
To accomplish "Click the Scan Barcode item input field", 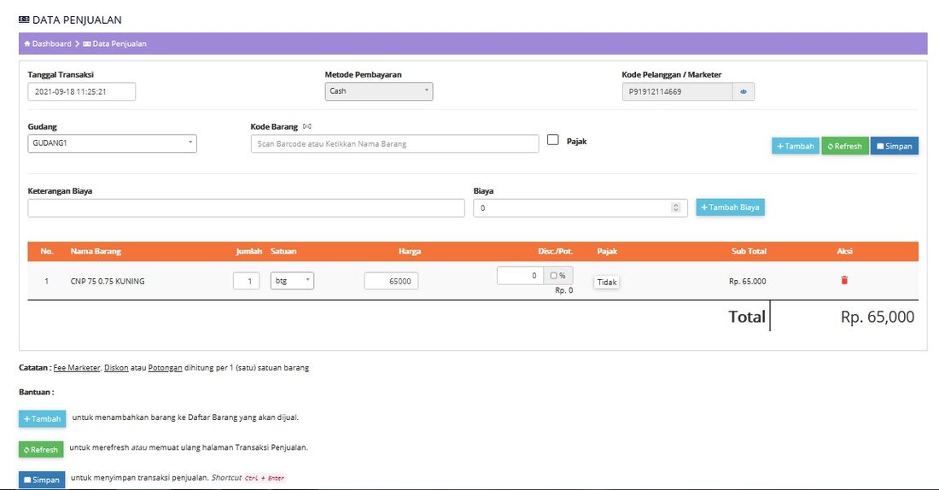I will click(x=394, y=143).
